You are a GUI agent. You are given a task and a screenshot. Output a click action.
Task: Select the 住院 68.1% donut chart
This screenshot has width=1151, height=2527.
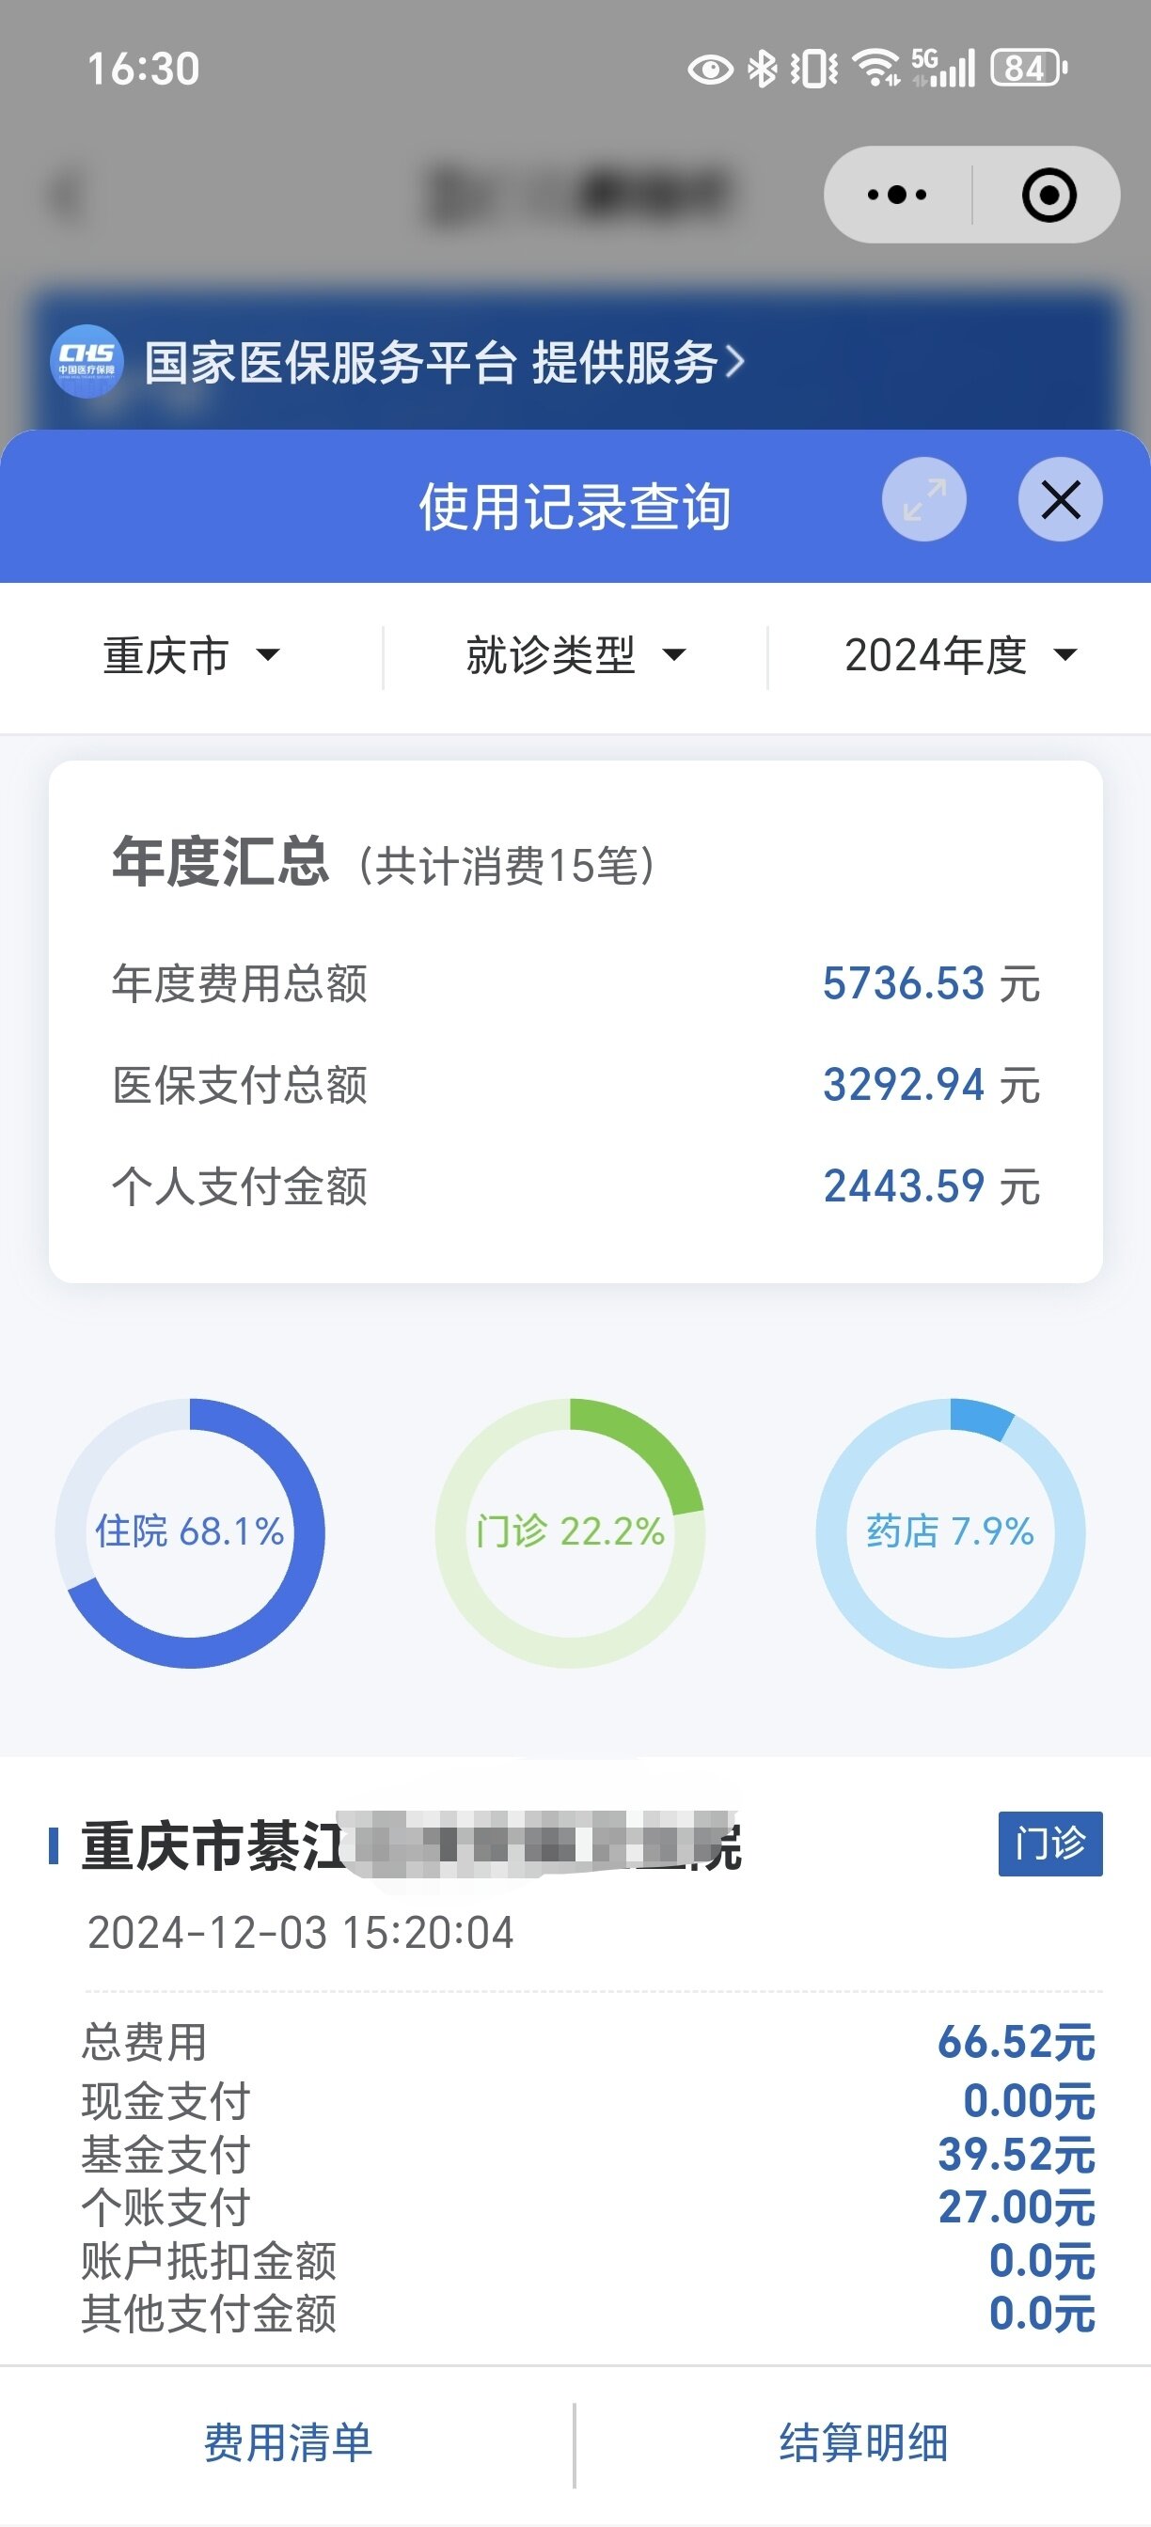(190, 1532)
